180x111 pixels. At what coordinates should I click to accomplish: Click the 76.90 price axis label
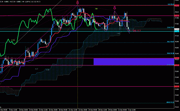coord(177,42)
